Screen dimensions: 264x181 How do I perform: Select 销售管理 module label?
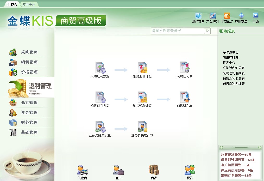(x=29, y=62)
